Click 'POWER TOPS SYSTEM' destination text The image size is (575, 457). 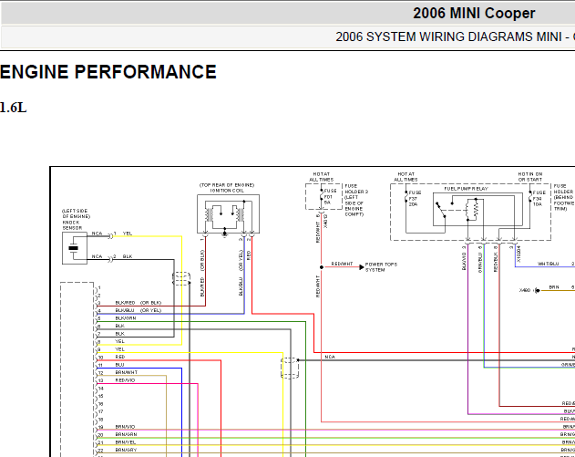pyautogui.click(x=381, y=267)
